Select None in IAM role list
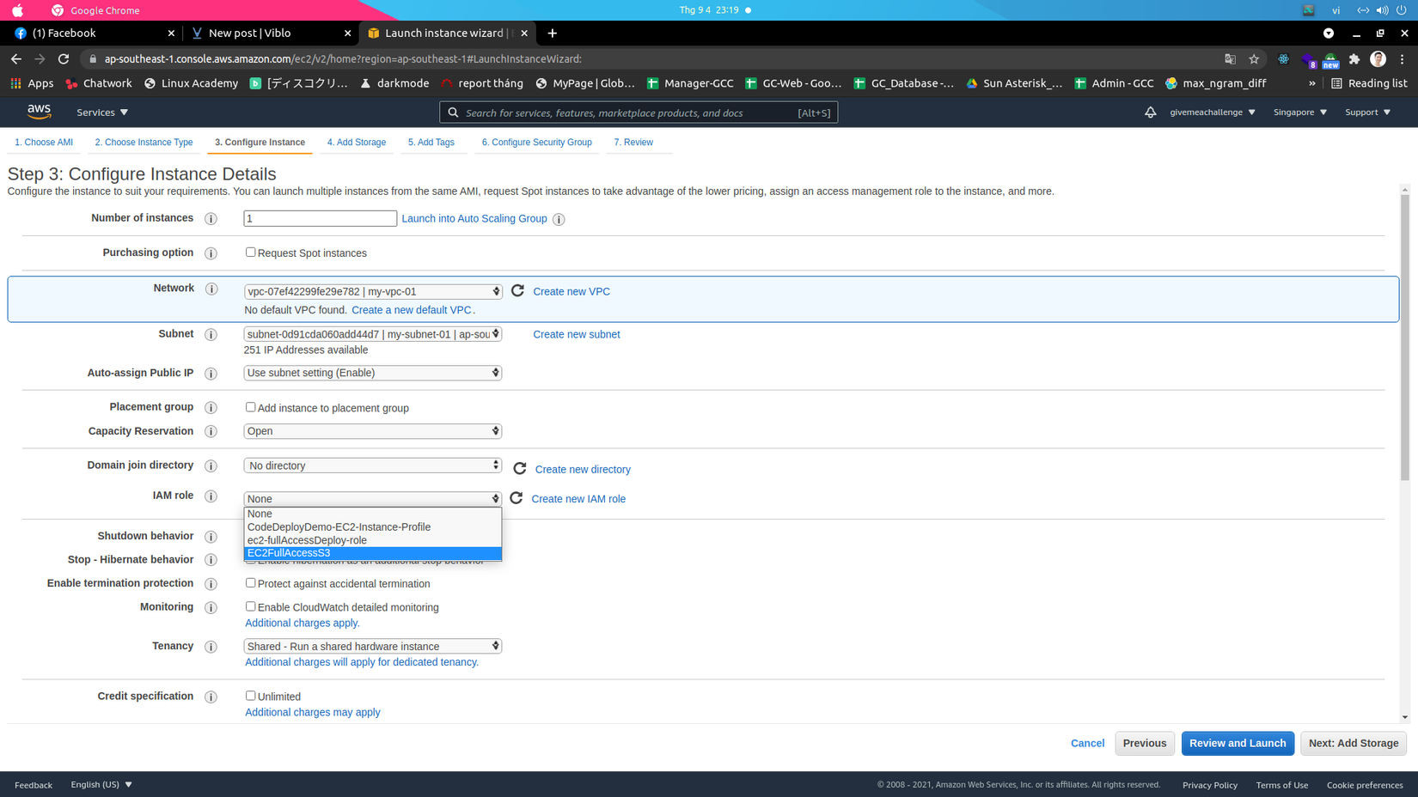This screenshot has height=797, width=1418. click(x=373, y=514)
